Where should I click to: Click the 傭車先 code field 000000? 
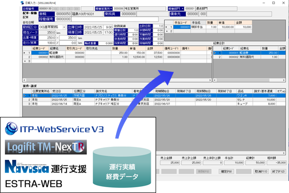tap(192, 14)
